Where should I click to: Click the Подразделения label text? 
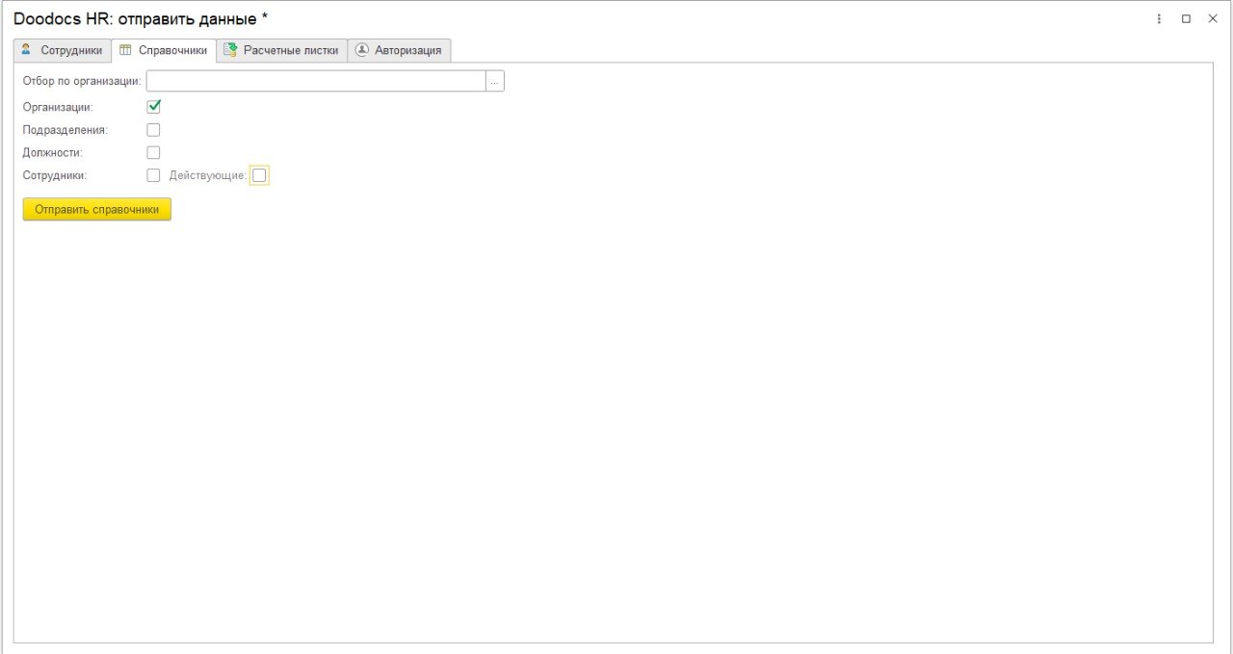click(66, 130)
